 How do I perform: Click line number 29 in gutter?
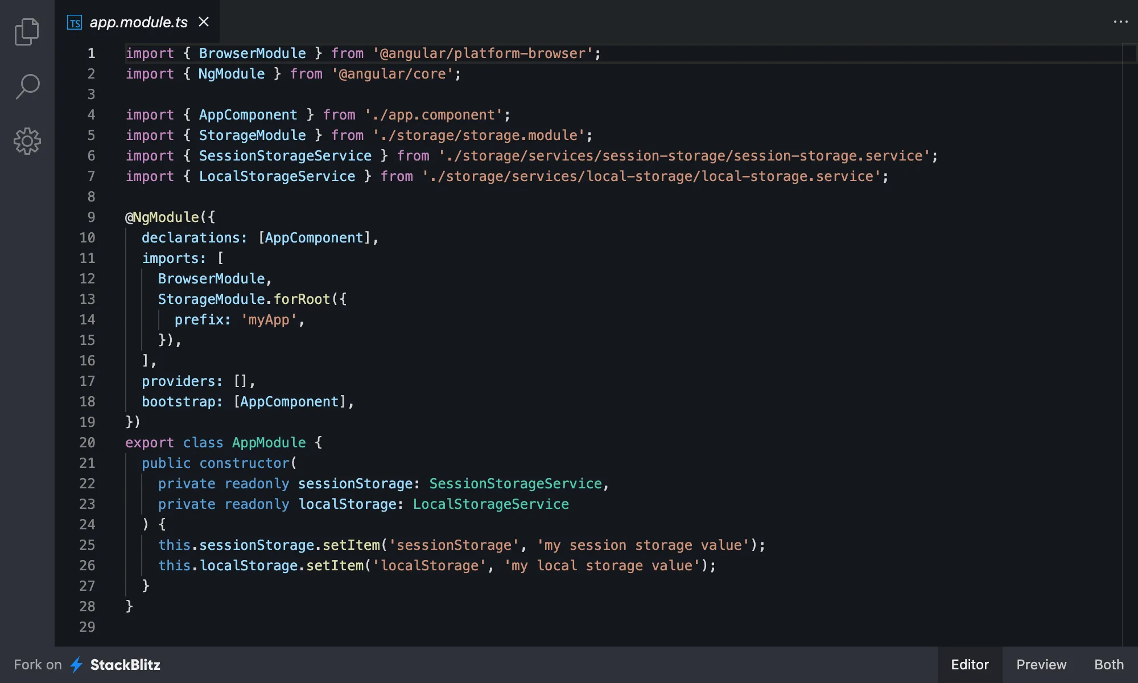tap(87, 627)
